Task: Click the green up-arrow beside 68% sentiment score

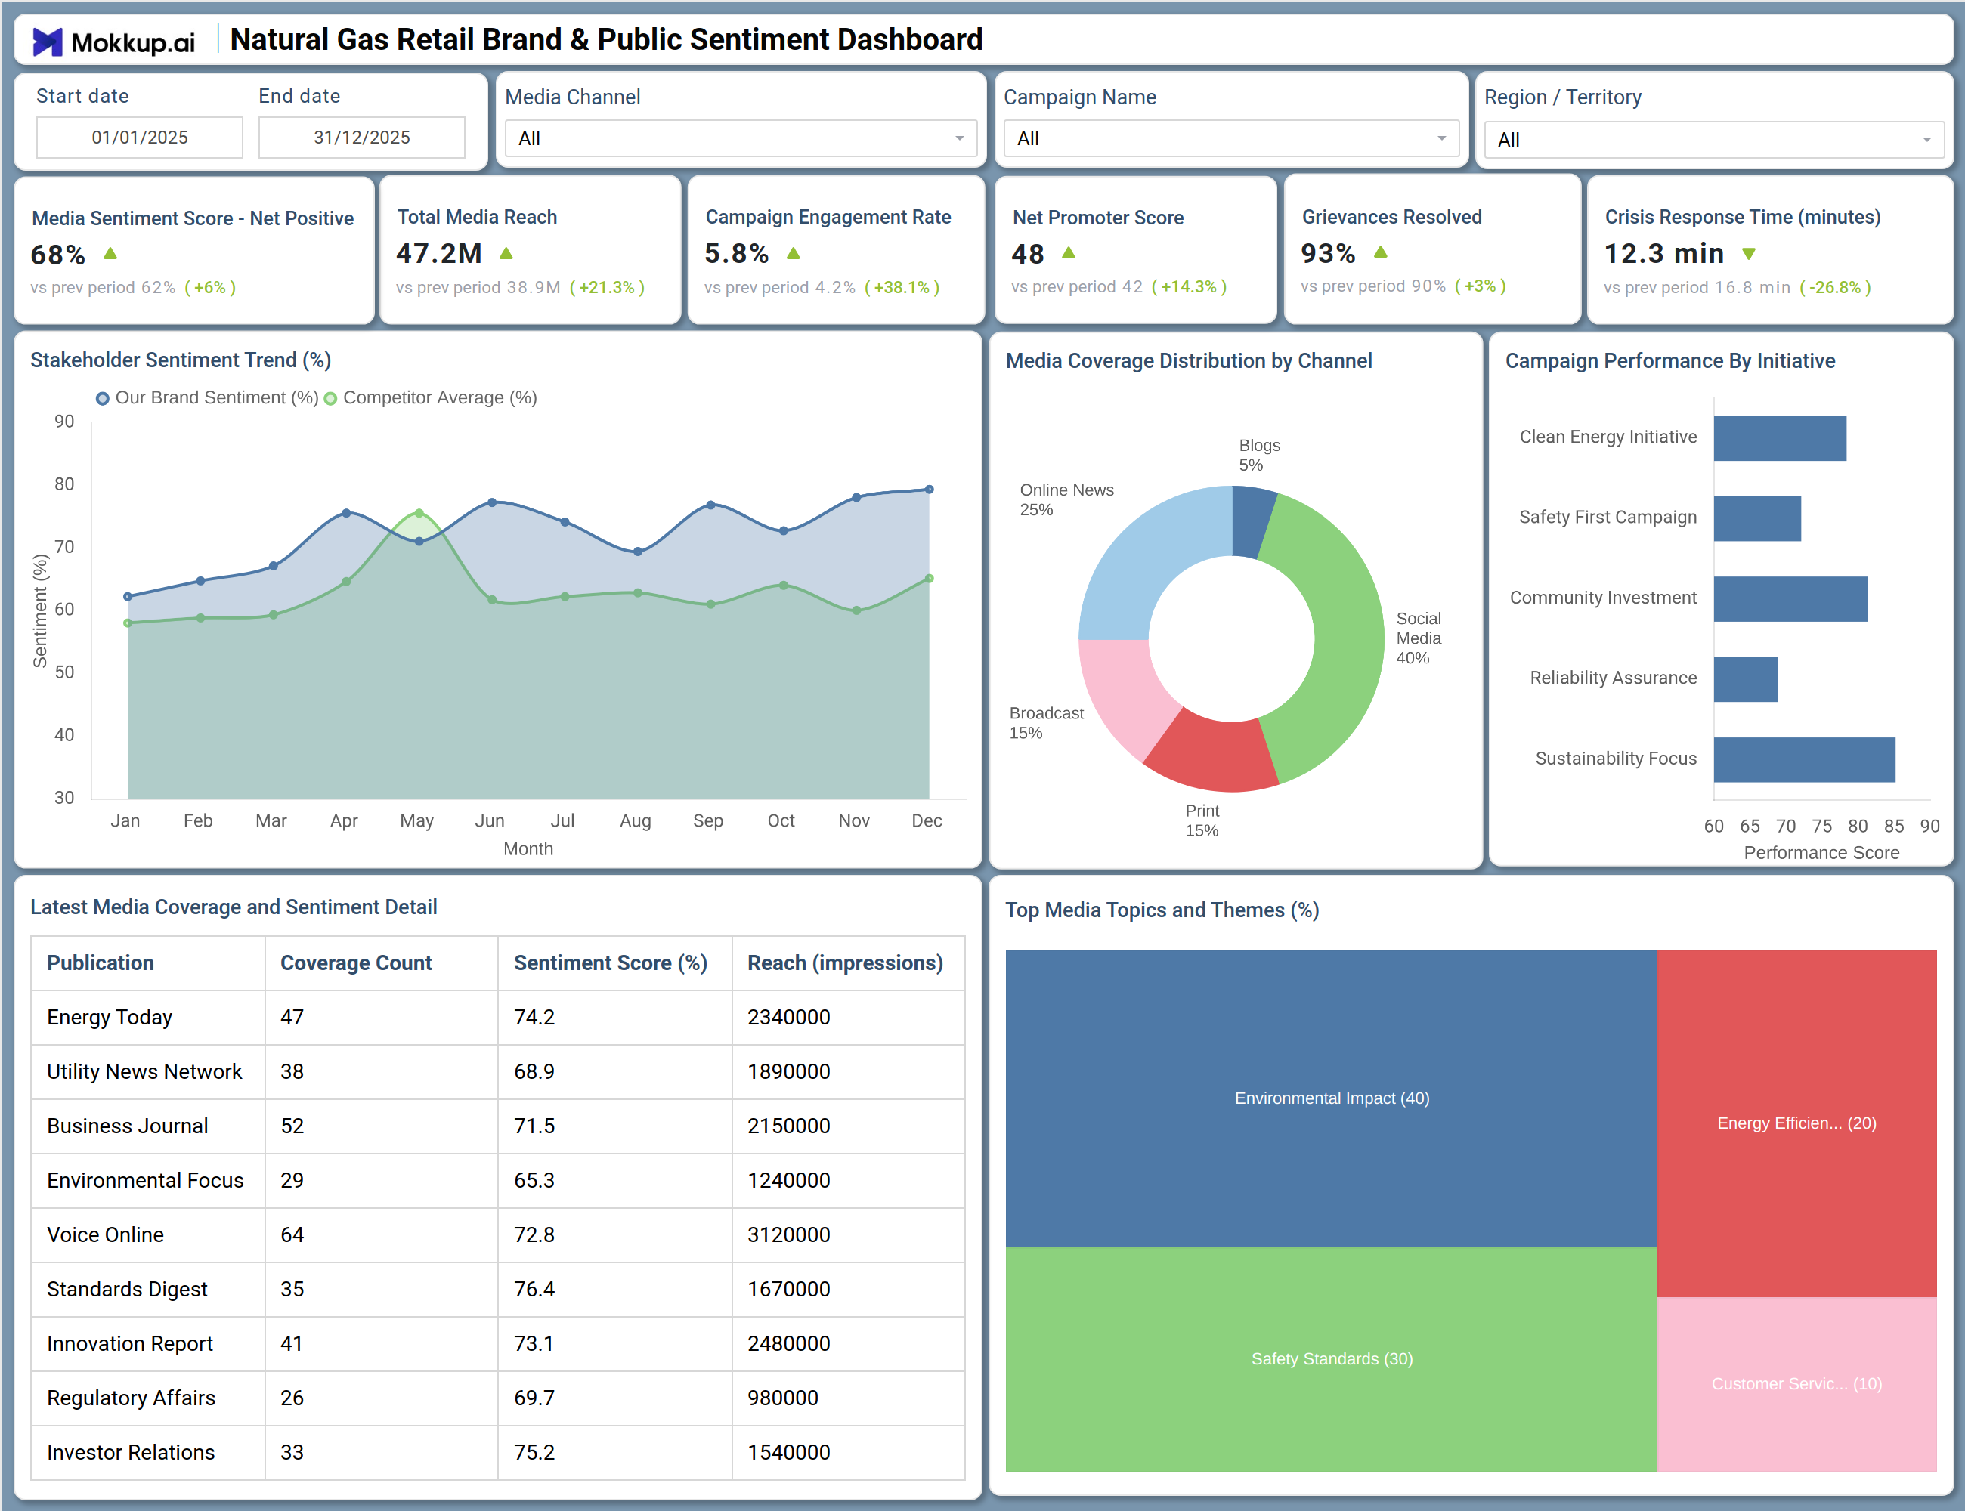Action: tap(110, 254)
